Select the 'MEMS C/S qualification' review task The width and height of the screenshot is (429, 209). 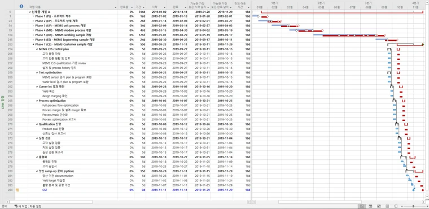[64, 63]
